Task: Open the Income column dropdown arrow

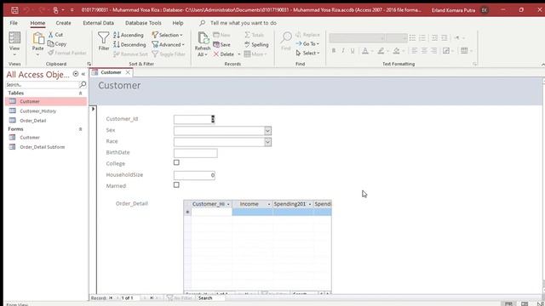Action: (269, 204)
